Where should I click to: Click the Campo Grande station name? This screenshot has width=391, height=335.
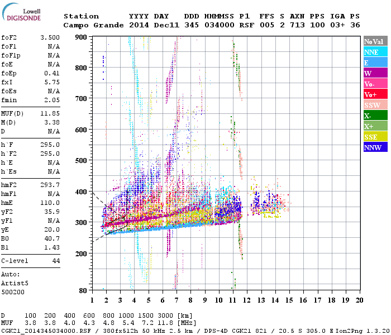[x=93, y=25]
